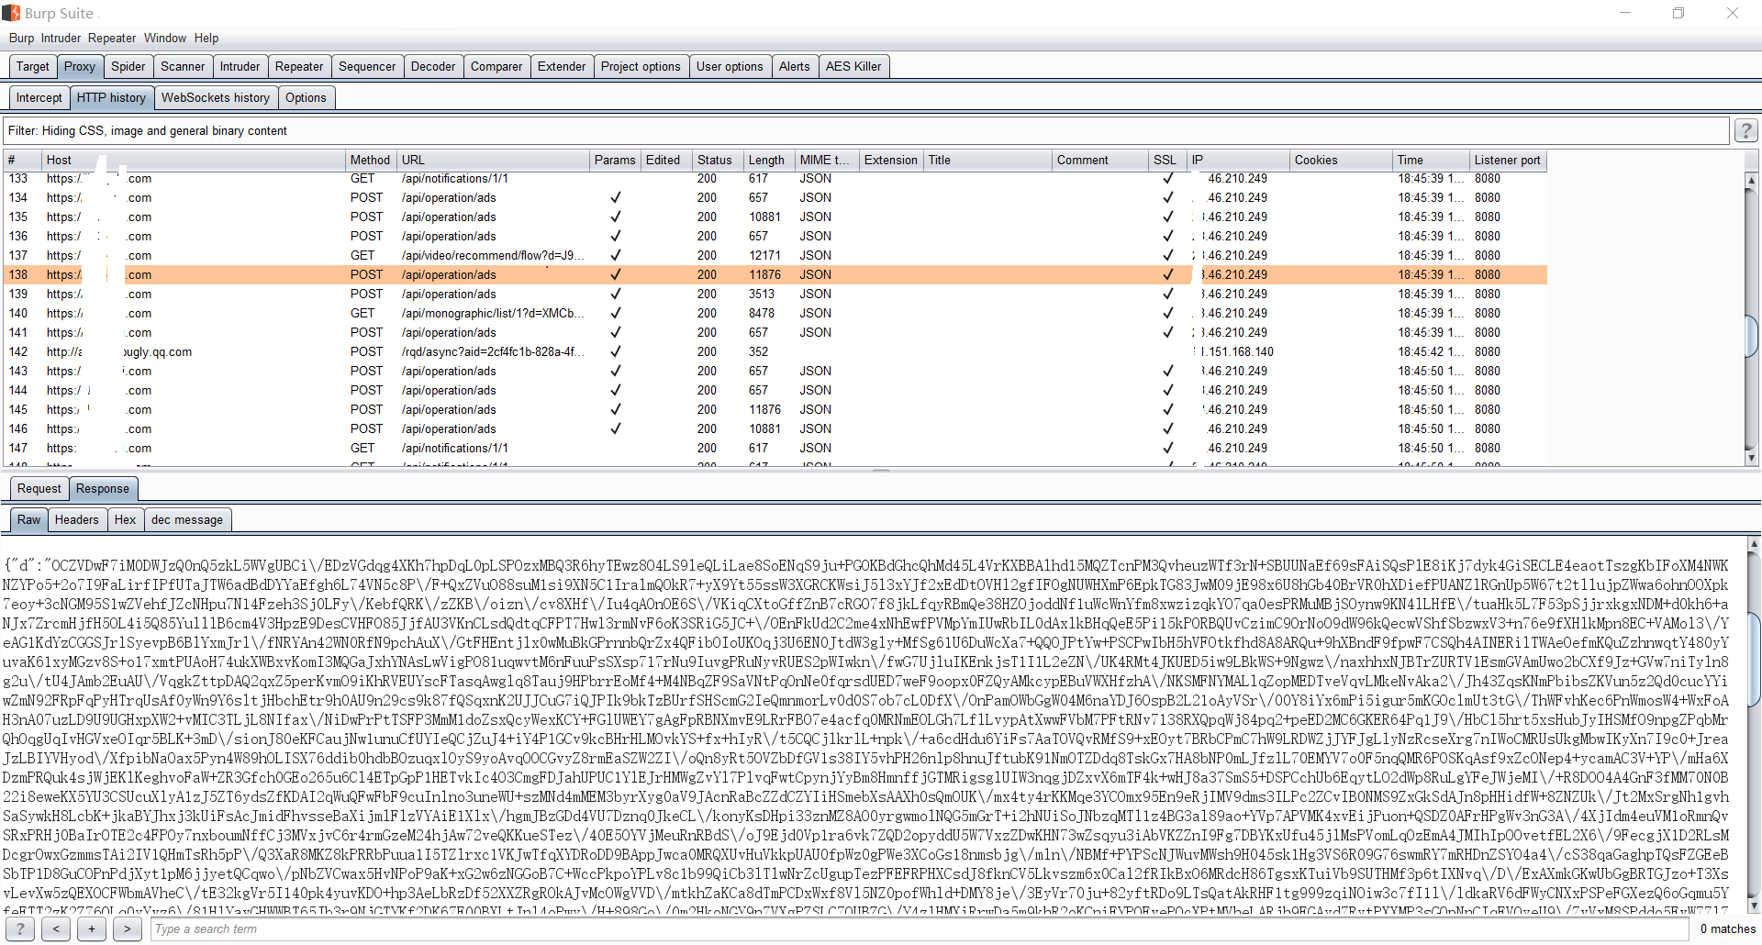Image resolution: width=1762 pixels, height=945 pixels.
Task: Sort history by Status column header
Action: click(718, 160)
